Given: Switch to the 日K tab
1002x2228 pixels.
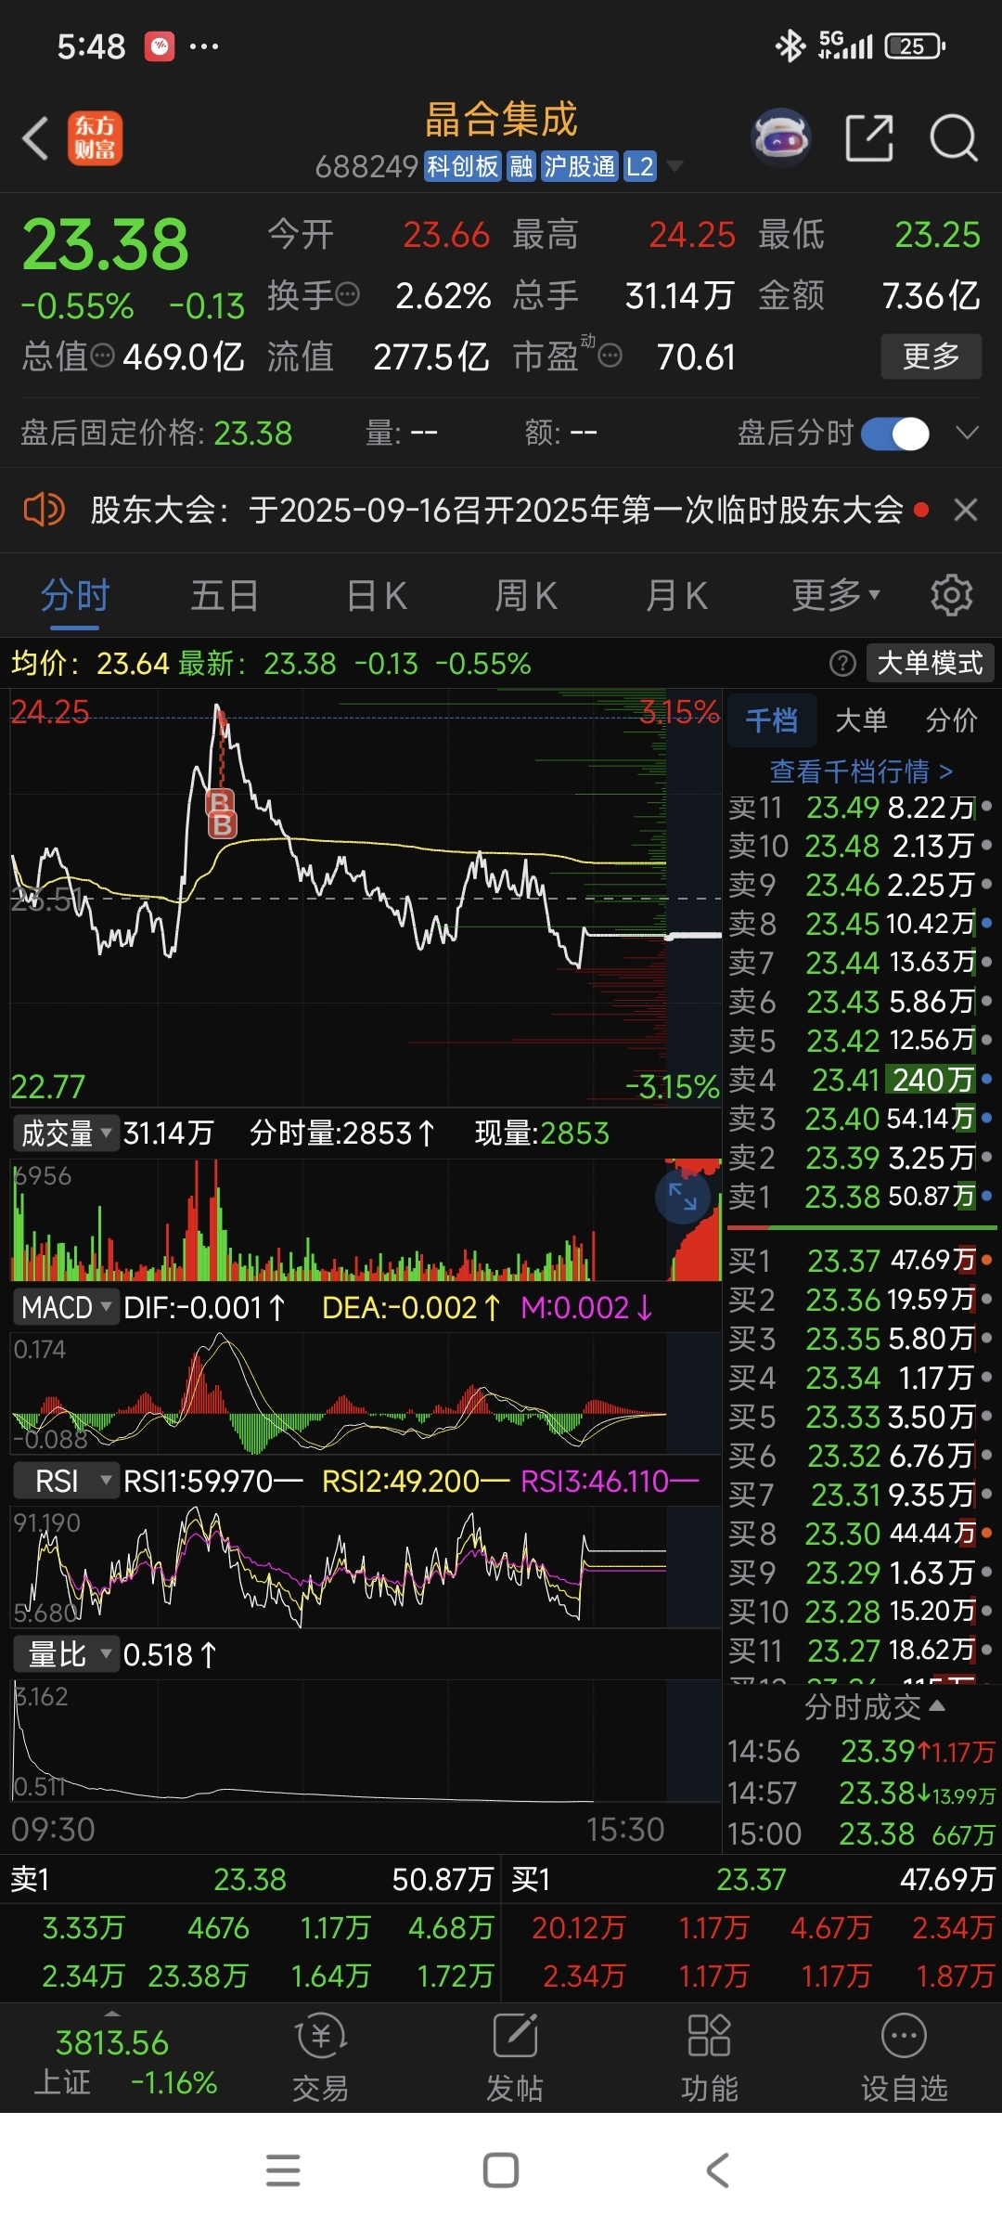Looking at the screenshot, I should (x=377, y=595).
